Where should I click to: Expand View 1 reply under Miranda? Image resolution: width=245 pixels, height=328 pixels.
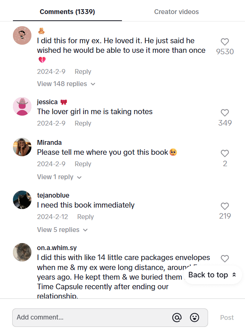(59, 177)
